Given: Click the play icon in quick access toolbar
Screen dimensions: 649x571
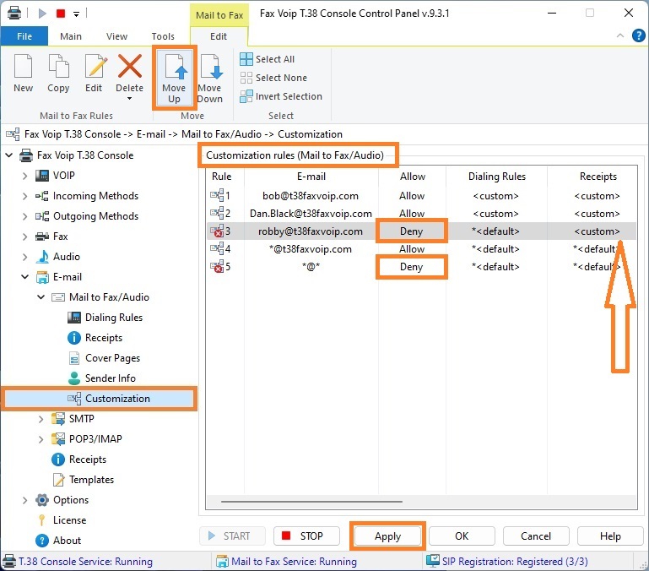Looking at the screenshot, I should pyautogui.click(x=42, y=14).
